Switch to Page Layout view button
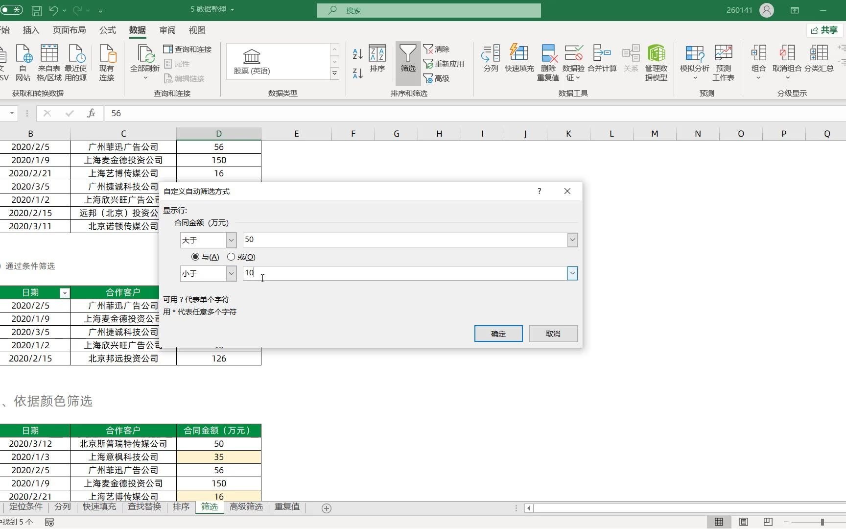Image resolution: width=846 pixels, height=529 pixels. [x=743, y=522]
